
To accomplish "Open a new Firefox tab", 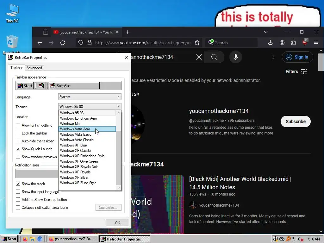I will 127,32.
